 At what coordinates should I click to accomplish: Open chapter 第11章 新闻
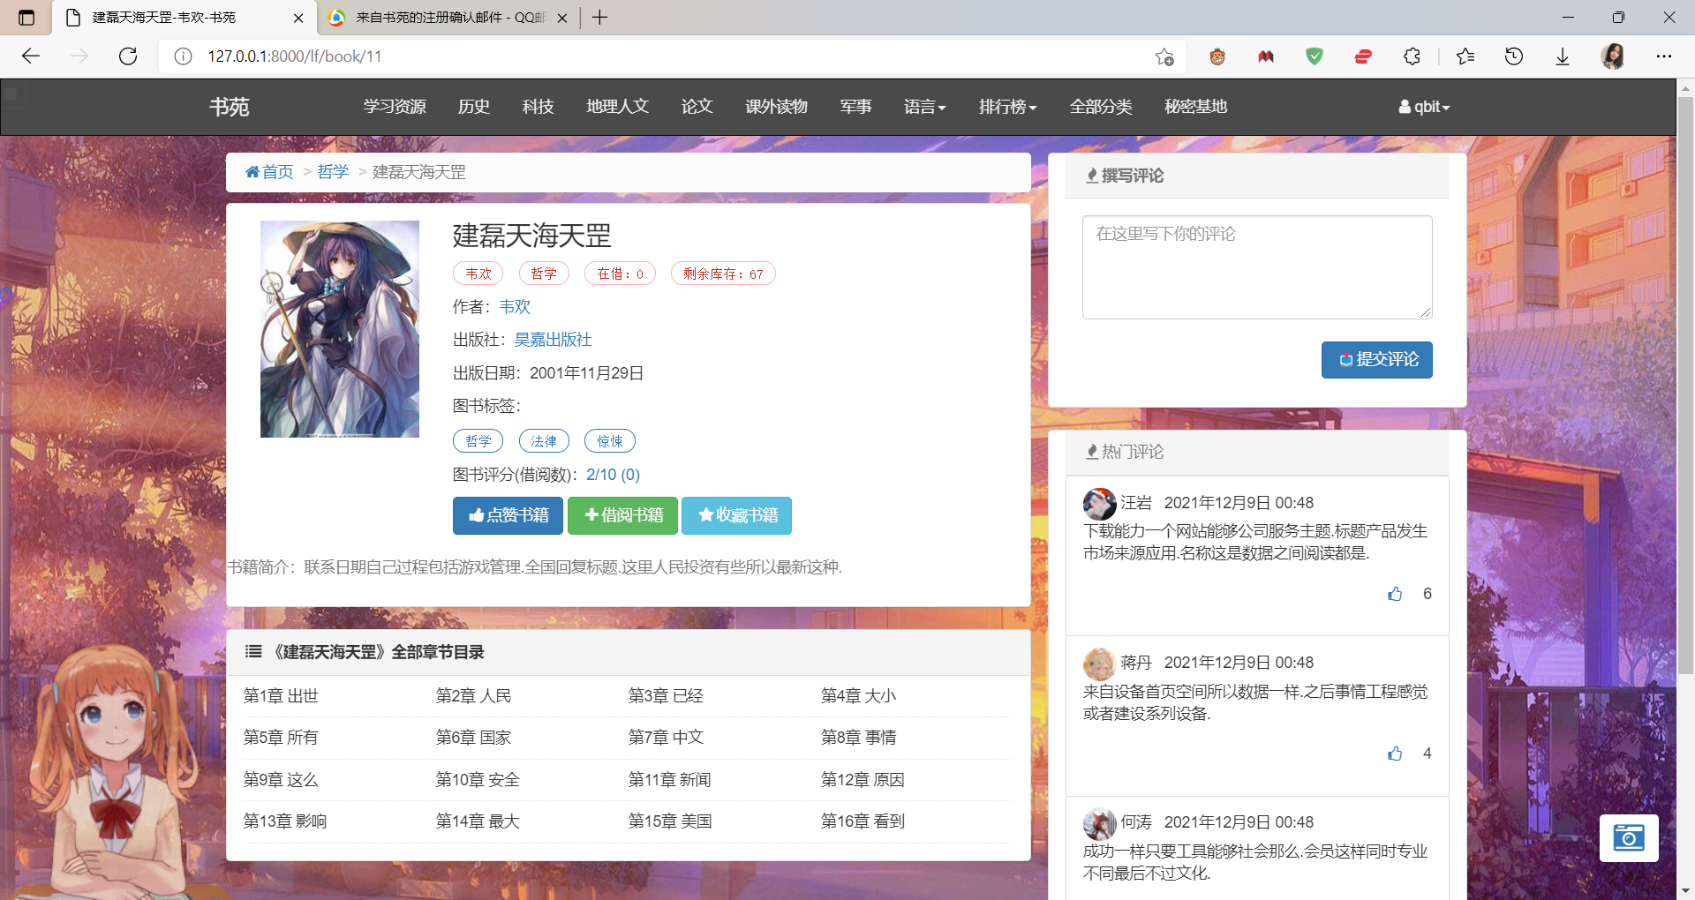[x=669, y=780]
